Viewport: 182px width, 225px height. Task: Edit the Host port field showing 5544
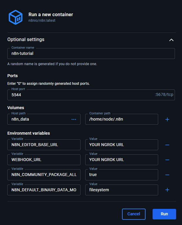(91, 95)
